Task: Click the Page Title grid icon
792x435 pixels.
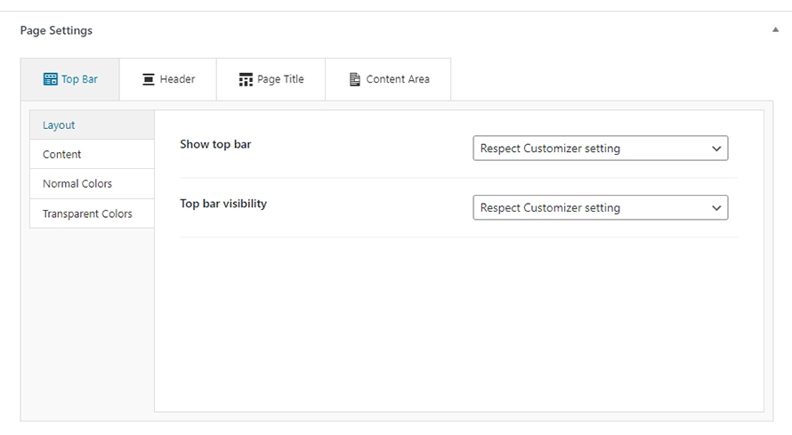Action: [x=246, y=79]
